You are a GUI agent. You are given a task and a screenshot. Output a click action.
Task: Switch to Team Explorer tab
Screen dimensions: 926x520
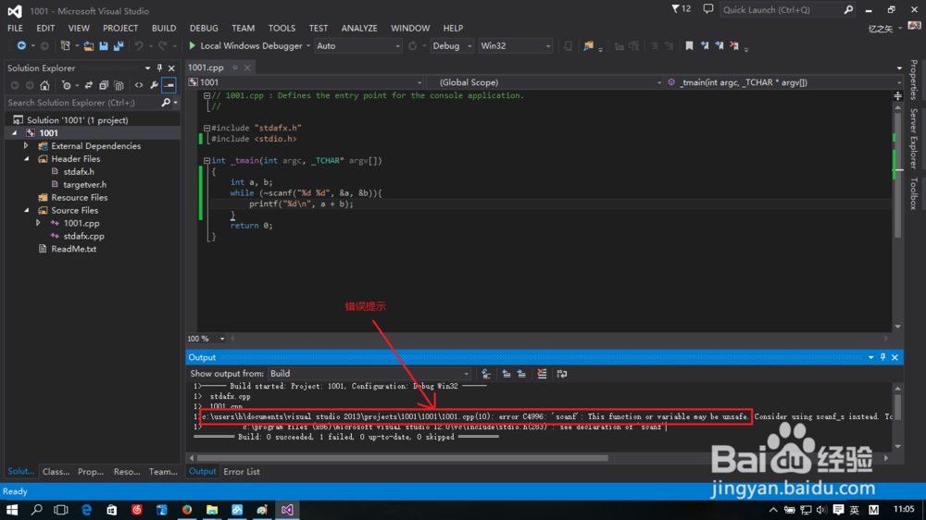click(163, 472)
